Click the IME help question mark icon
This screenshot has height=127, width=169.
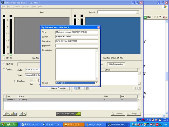point(160,120)
